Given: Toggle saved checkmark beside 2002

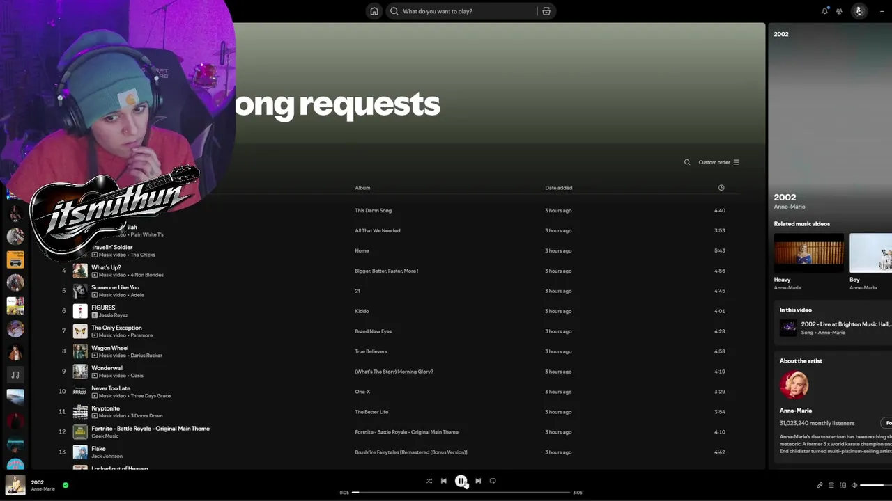Looking at the screenshot, I should tap(66, 485).
